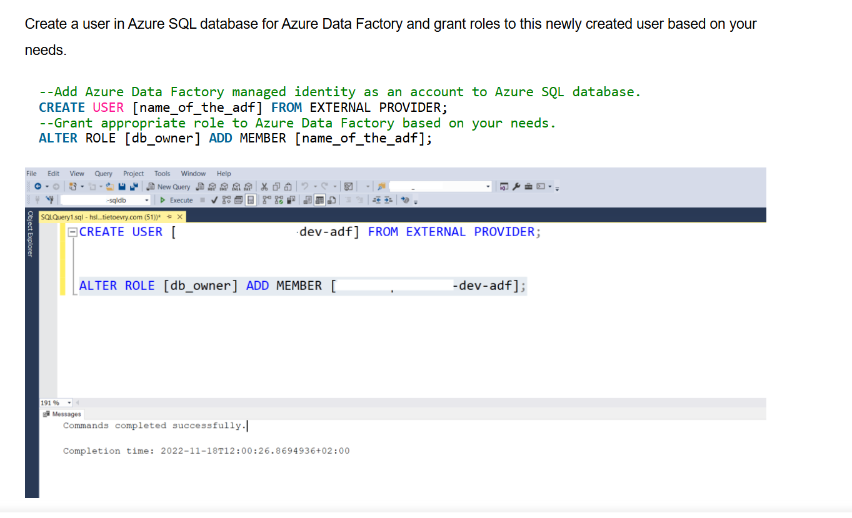This screenshot has height=518, width=852.
Task: Click the New Project icon in toolbar
Action: pos(73,186)
